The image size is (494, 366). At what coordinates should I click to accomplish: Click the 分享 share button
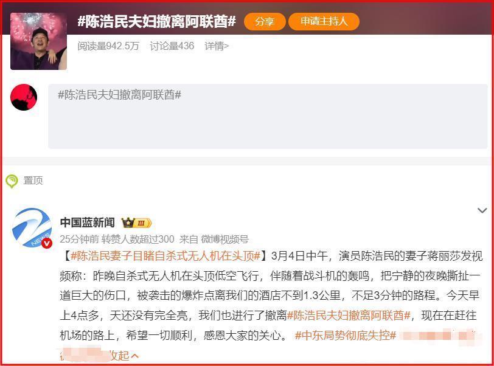click(265, 21)
